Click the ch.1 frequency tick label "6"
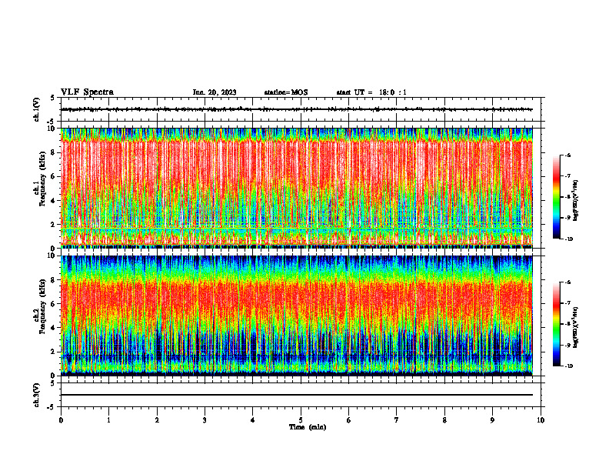Image resolution: width=609 pixels, height=471 pixels. tap(52, 177)
